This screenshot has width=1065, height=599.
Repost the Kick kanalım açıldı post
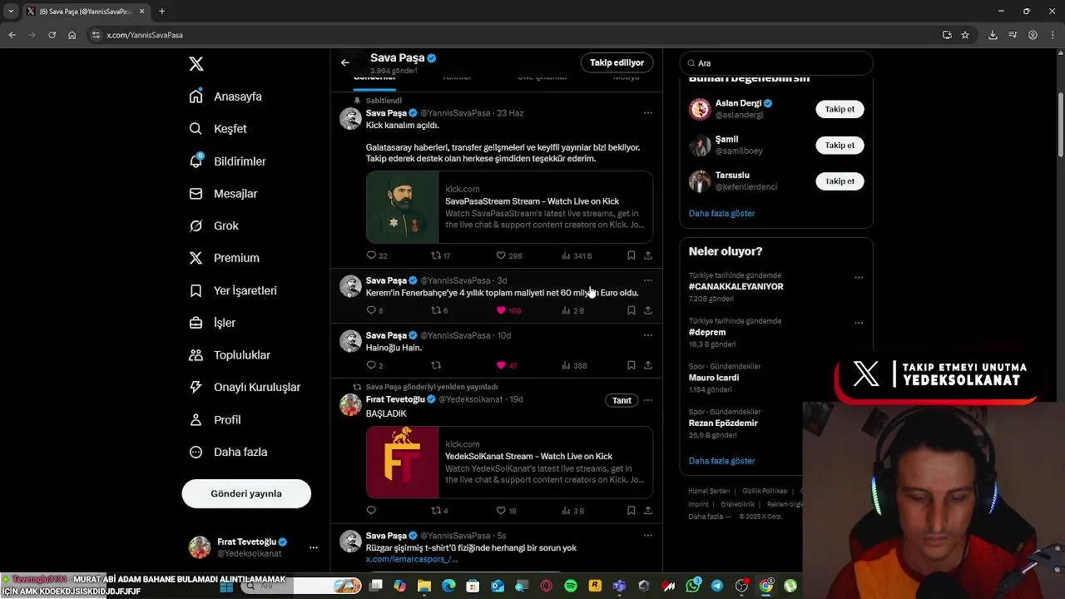point(436,255)
